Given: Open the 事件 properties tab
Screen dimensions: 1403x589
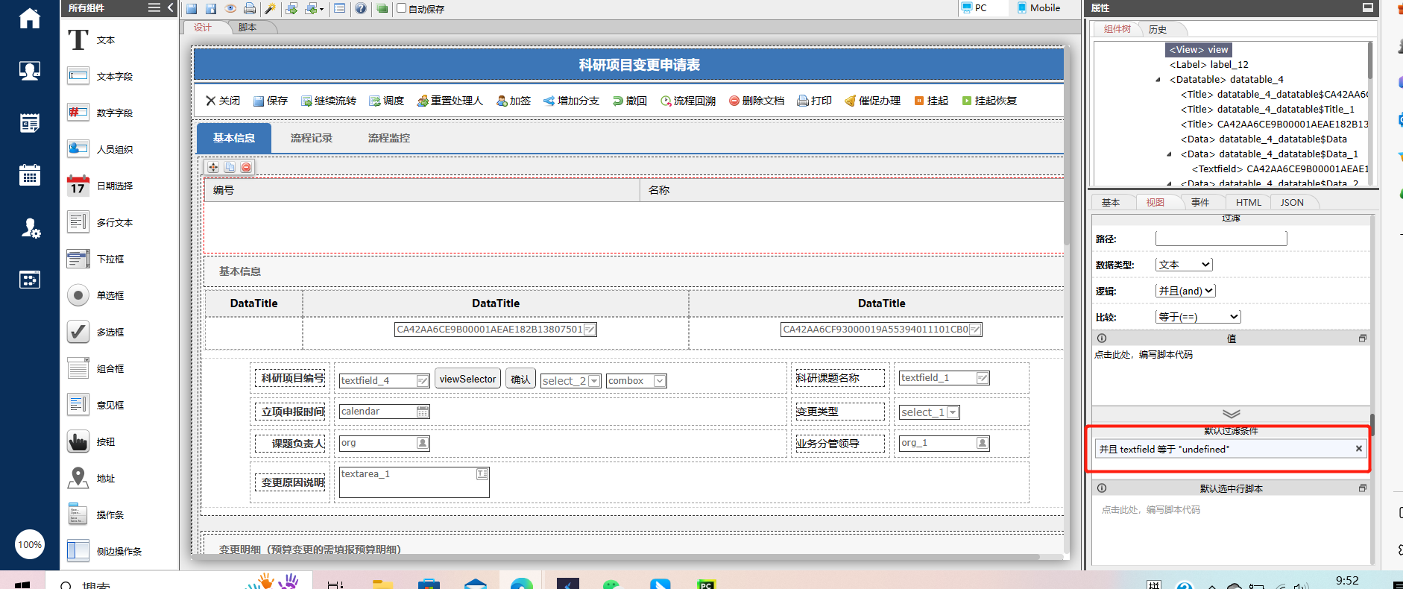Looking at the screenshot, I should [x=1199, y=202].
